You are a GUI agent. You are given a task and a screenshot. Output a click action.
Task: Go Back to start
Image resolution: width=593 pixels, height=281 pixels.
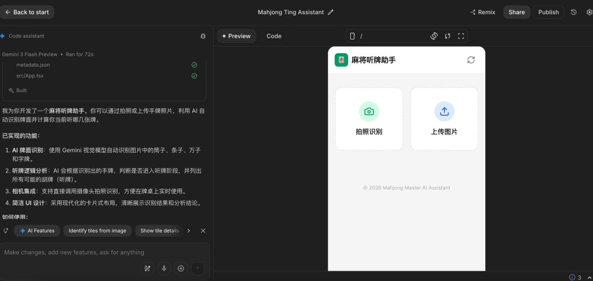[27, 12]
